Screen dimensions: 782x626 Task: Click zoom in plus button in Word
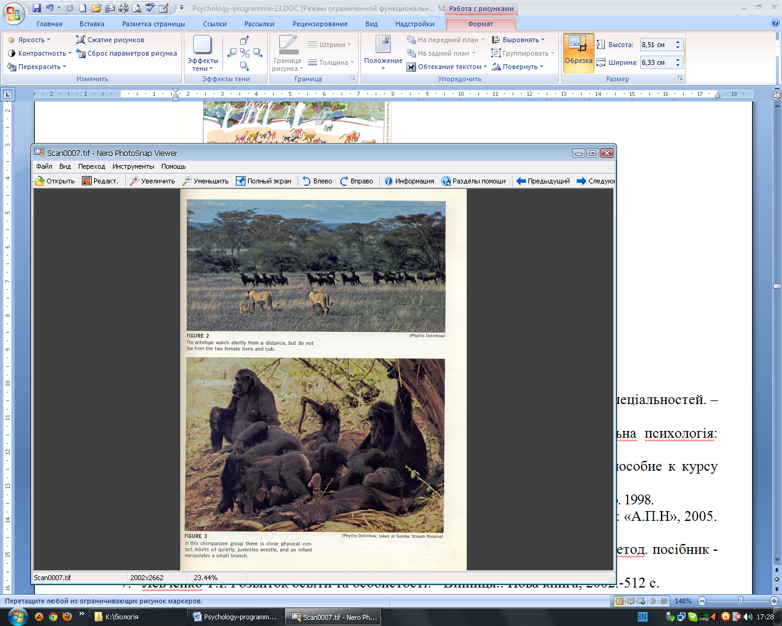click(x=775, y=601)
